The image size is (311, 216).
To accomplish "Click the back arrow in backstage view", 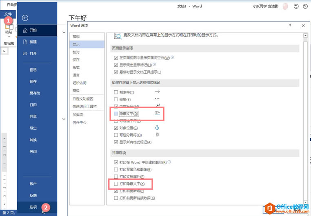I will coord(25,18).
